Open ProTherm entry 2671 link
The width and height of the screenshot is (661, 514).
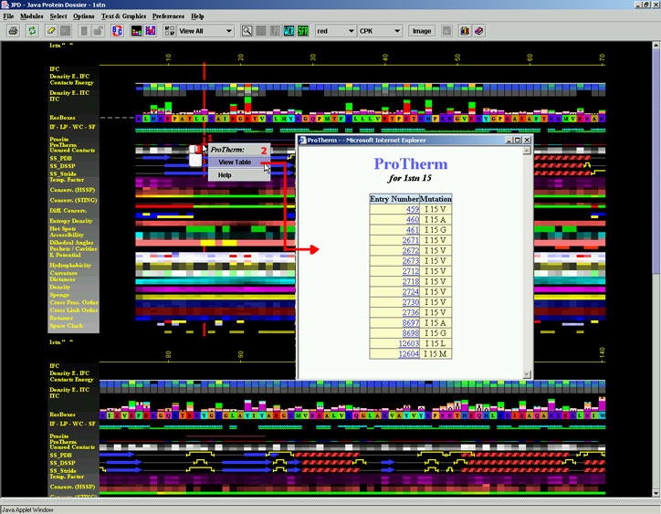coord(410,240)
